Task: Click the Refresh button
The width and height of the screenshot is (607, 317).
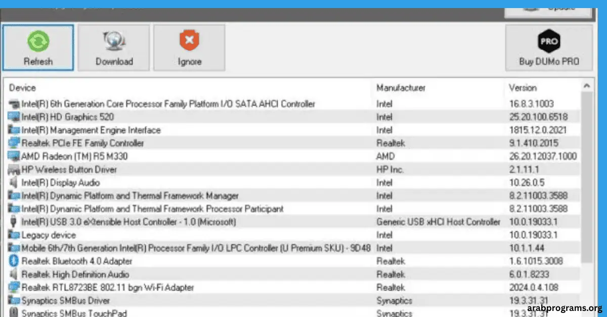Action: [x=38, y=47]
